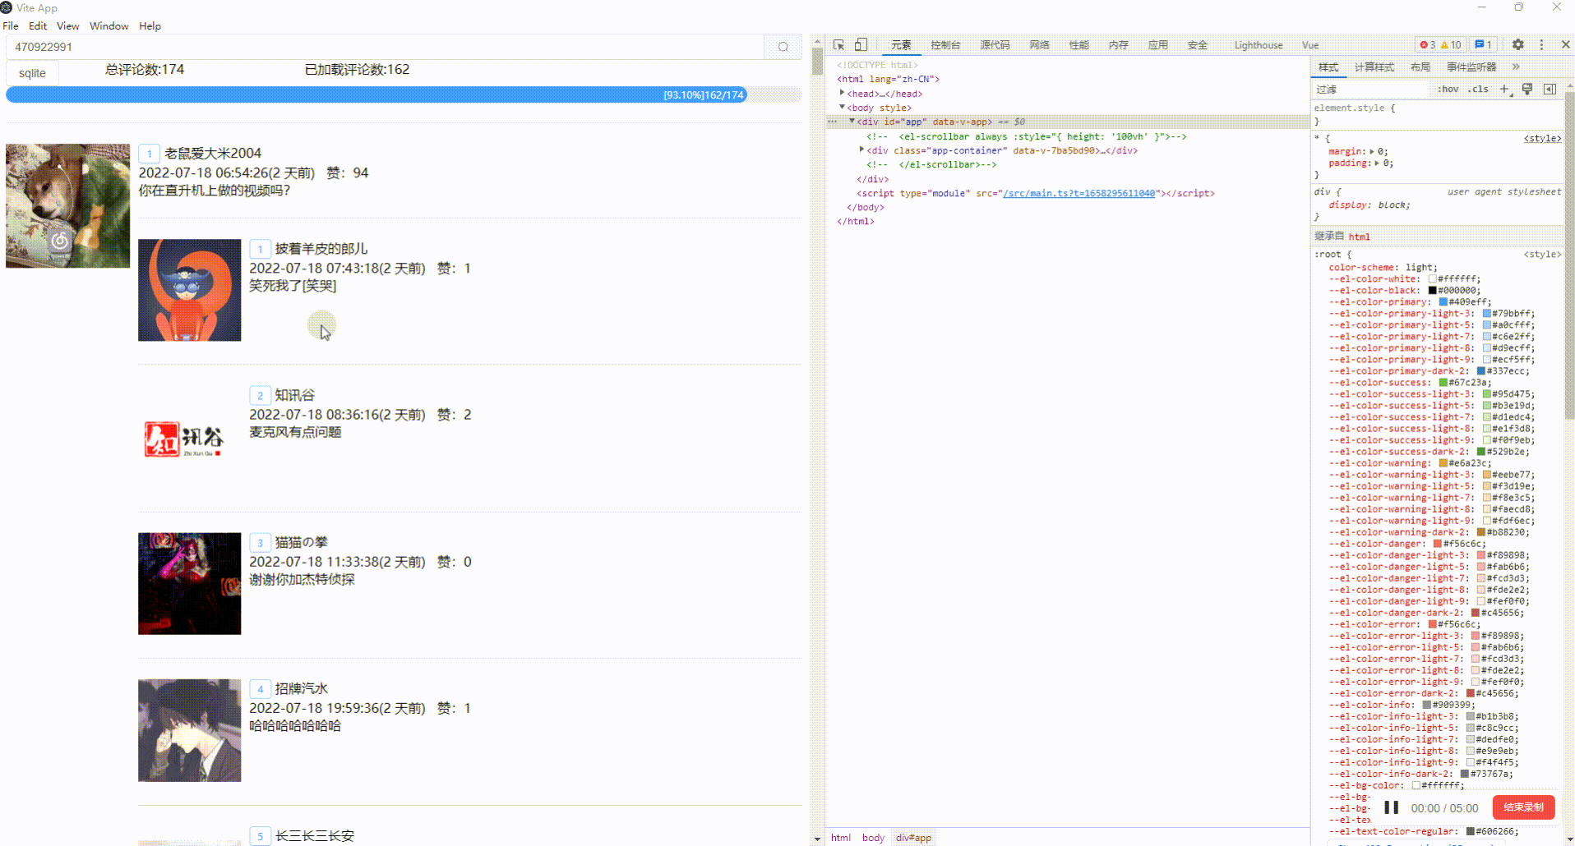The width and height of the screenshot is (1575, 846).
Task: Click the avatar of 披着羊皮的郎儿
Action: (x=189, y=290)
